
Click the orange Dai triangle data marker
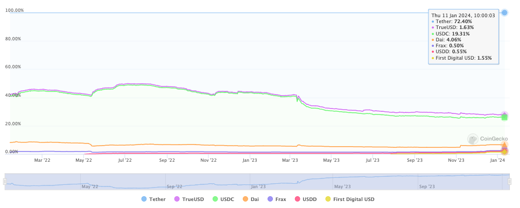click(504, 145)
